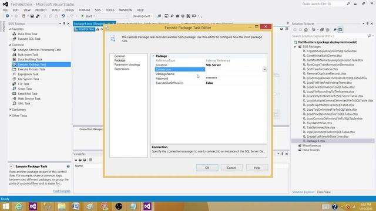The height and width of the screenshot is (211, 376).
Task: Select Data Flow Task in SSIS Toolbox
Action: tap(28, 34)
